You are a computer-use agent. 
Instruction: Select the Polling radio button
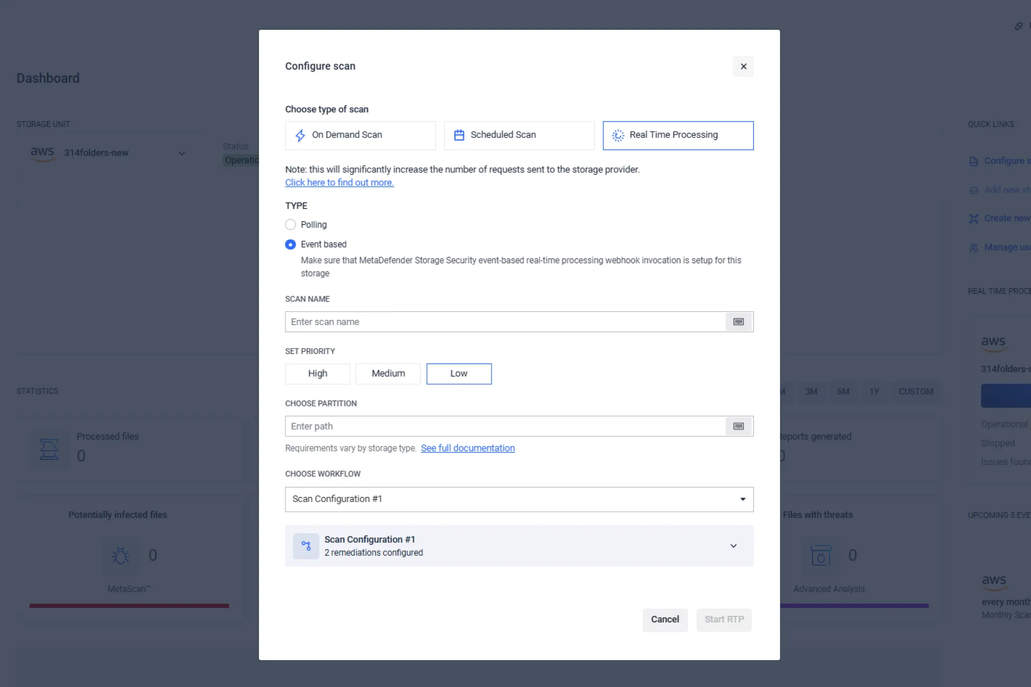290,224
